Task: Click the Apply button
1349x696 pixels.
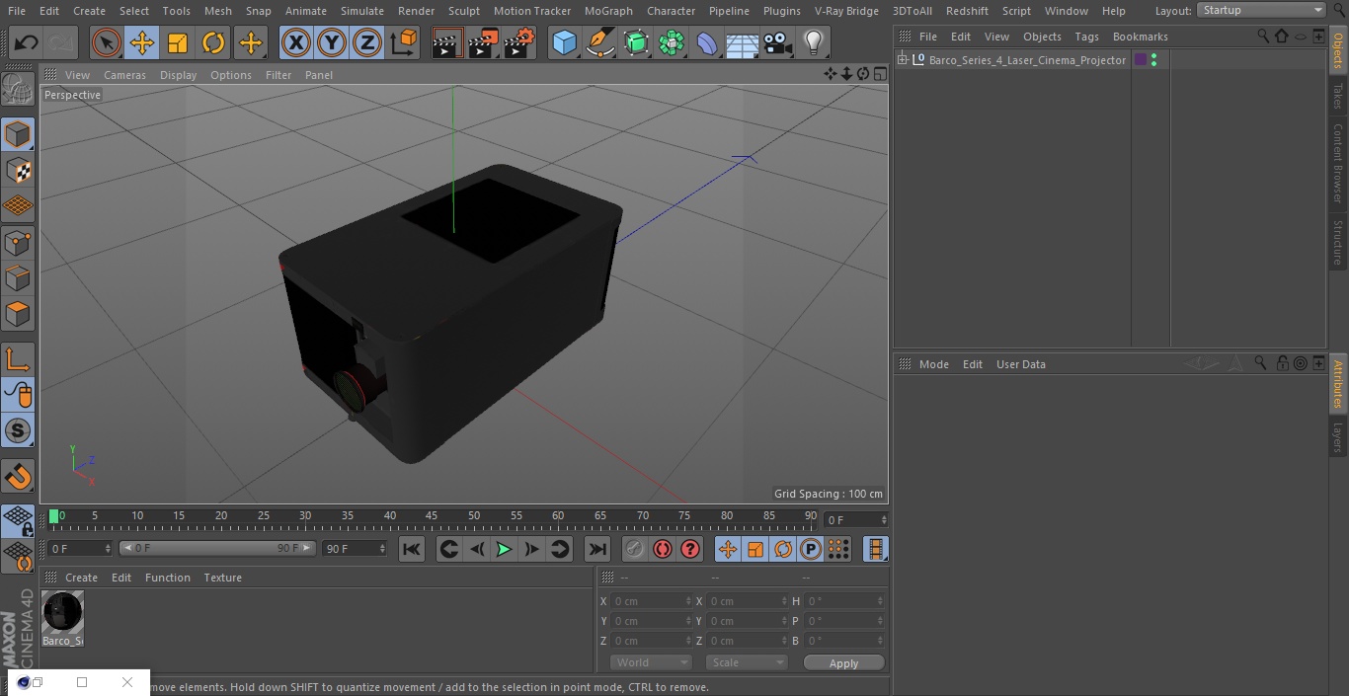Action: click(843, 662)
